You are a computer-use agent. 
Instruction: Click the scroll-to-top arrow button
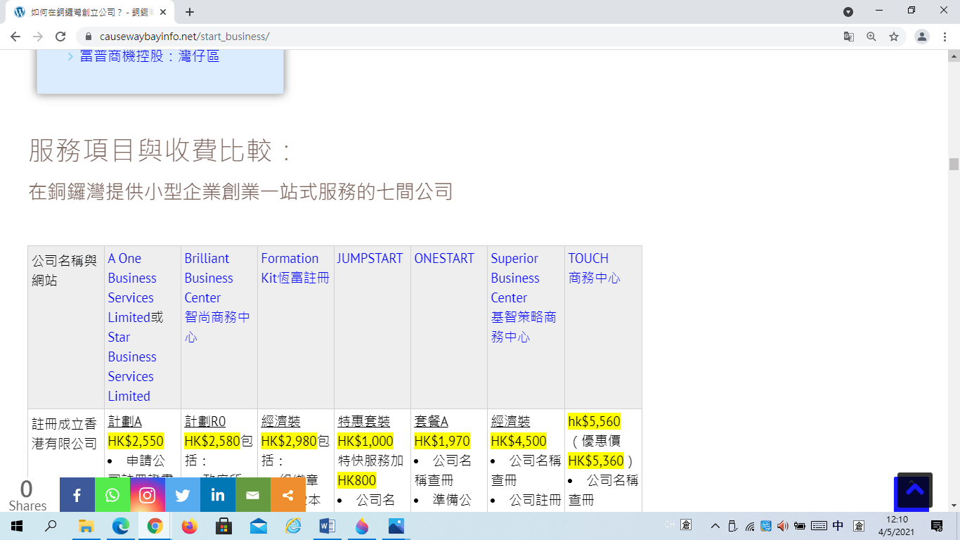pos(914,490)
